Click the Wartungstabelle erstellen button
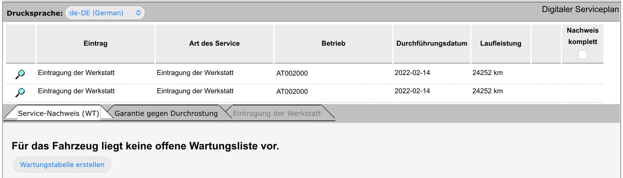This screenshot has width=623, height=178. [x=62, y=165]
